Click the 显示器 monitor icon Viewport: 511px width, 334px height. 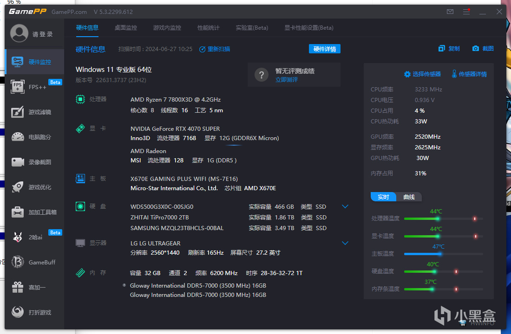pos(80,243)
